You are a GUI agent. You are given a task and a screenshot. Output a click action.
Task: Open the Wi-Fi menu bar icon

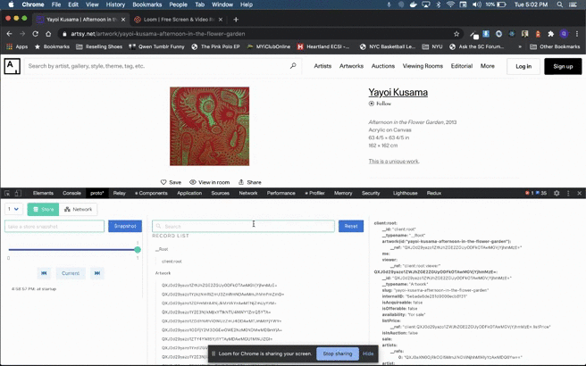click(x=450, y=4)
